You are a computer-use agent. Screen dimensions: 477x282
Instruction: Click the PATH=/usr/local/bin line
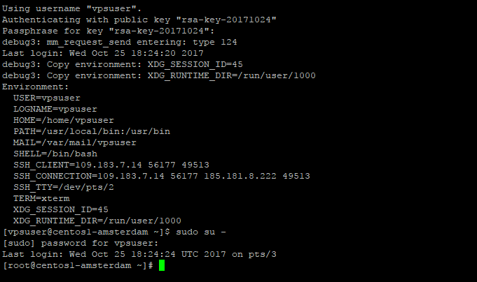(x=92, y=132)
